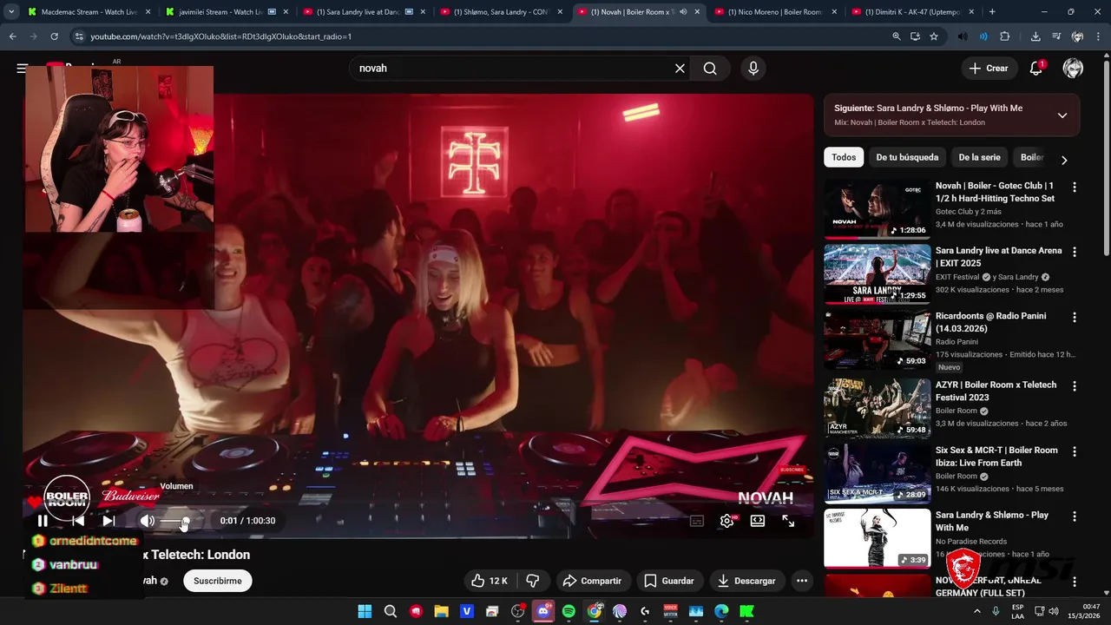Open Discord from taskbar
The image size is (1111, 625).
click(x=543, y=611)
